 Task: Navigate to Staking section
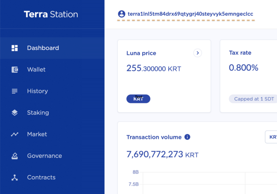pyautogui.click(x=52, y=113)
